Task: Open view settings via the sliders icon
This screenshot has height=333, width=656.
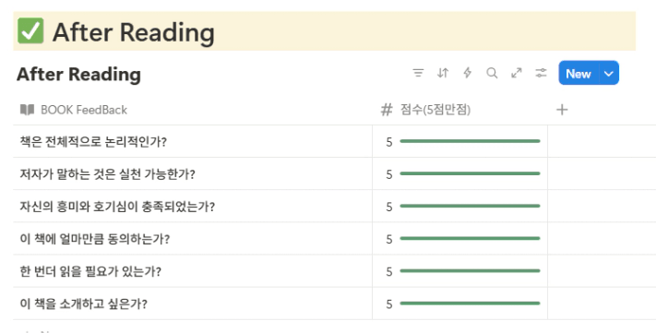Action: pos(541,73)
